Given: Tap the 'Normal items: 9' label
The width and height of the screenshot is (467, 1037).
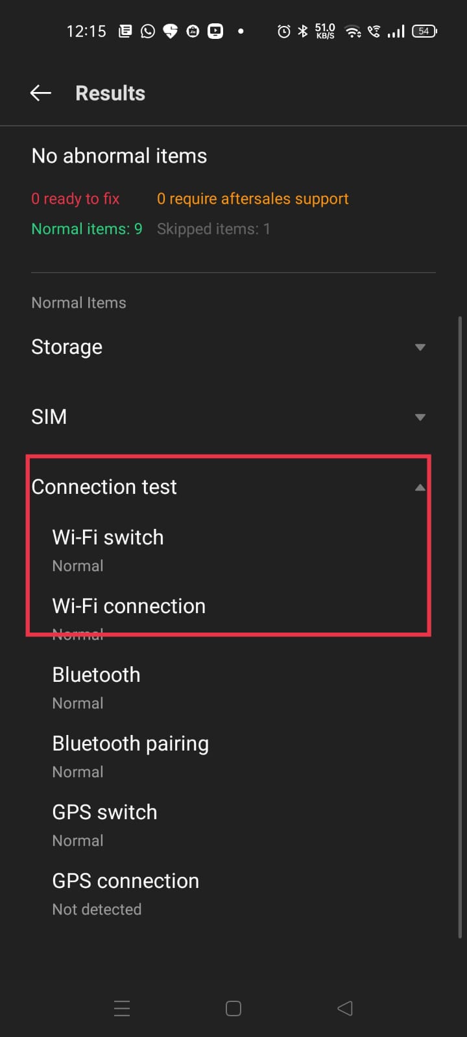Looking at the screenshot, I should pyautogui.click(x=86, y=229).
